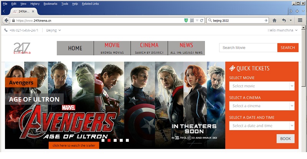Open the Related Links menu
Image resolution: width=307 pixels, height=159 pixels.
[90, 4]
